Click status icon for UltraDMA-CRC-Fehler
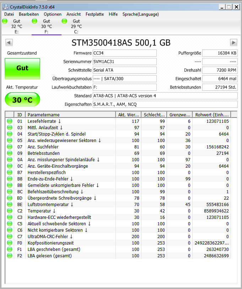Viewport: 242px width, 289px height. click(x=10, y=236)
